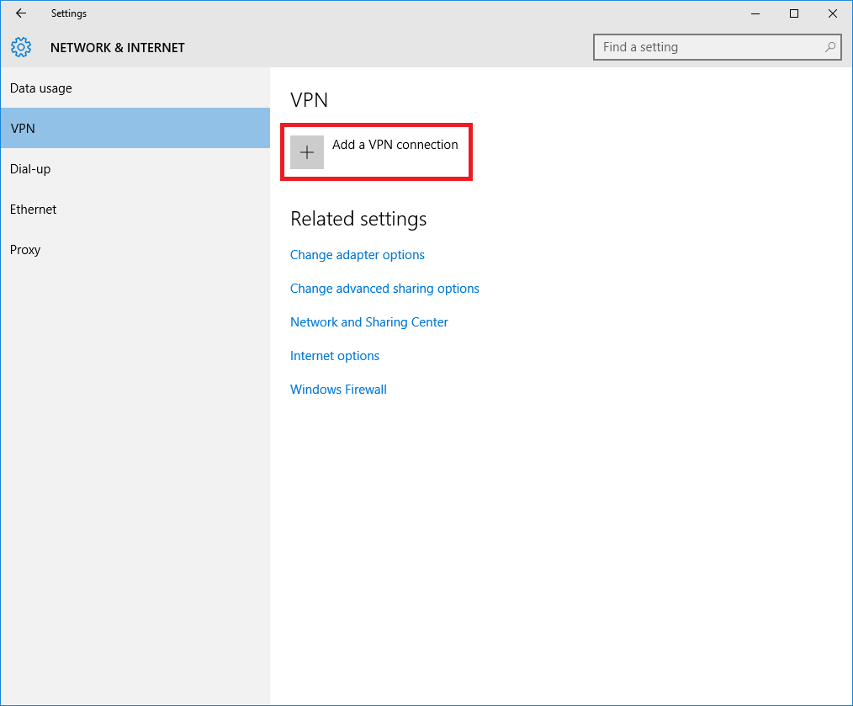Open the Internet options link
Image resolution: width=853 pixels, height=706 pixels.
coord(335,356)
